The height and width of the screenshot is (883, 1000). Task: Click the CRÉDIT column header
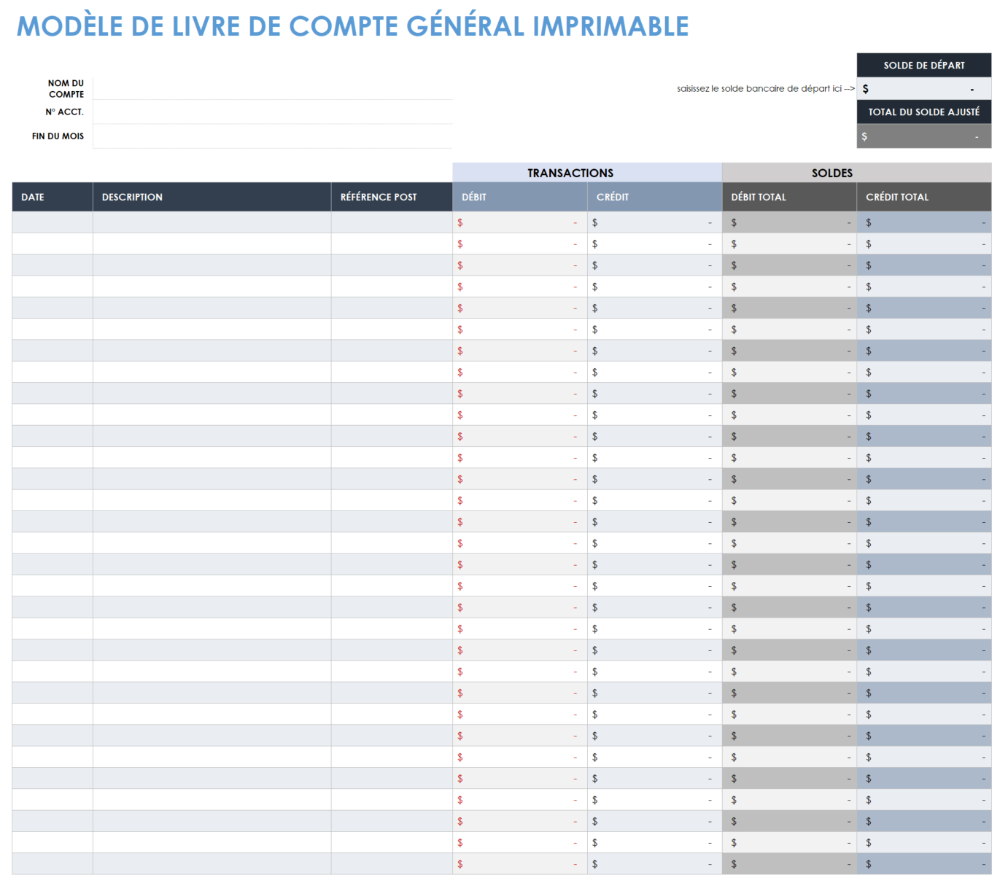(654, 197)
